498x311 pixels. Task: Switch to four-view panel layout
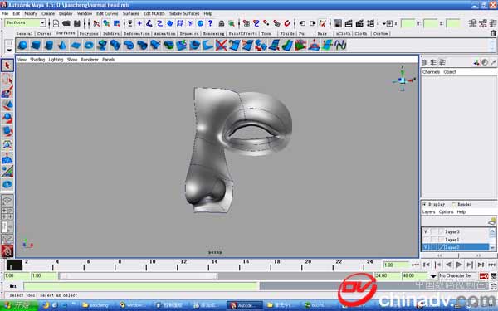[x=7, y=213]
